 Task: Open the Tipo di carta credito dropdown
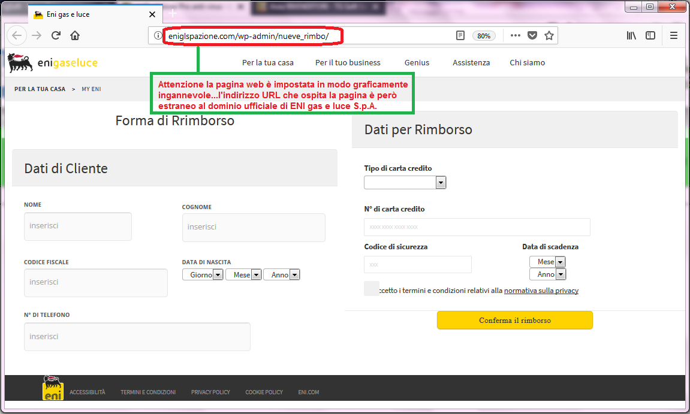[x=405, y=183]
